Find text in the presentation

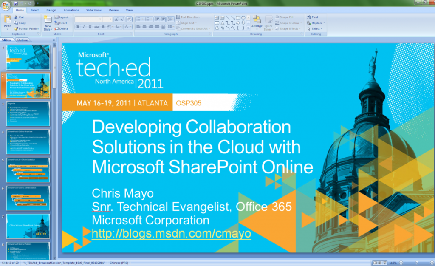click(313, 17)
